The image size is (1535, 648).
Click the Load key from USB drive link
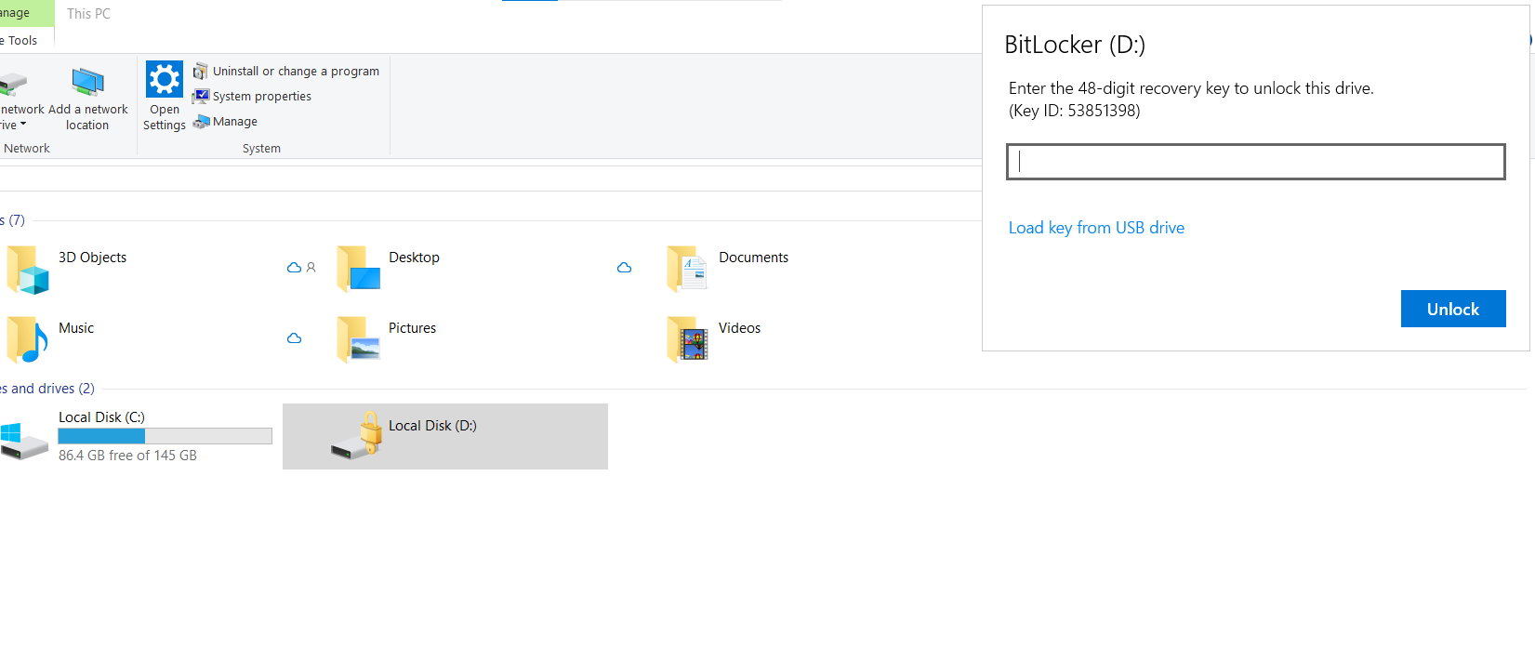point(1096,228)
